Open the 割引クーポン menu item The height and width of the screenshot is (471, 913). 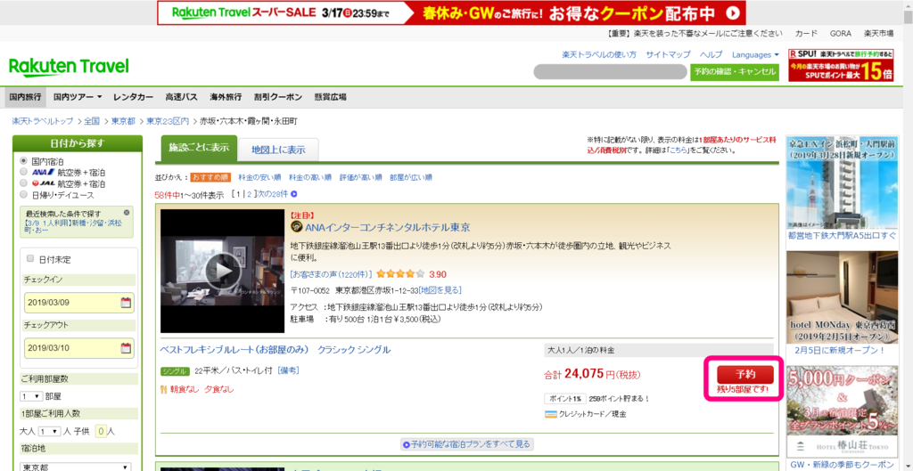coord(278,97)
